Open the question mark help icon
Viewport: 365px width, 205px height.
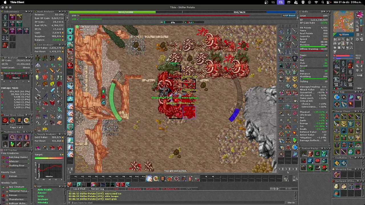point(352,39)
